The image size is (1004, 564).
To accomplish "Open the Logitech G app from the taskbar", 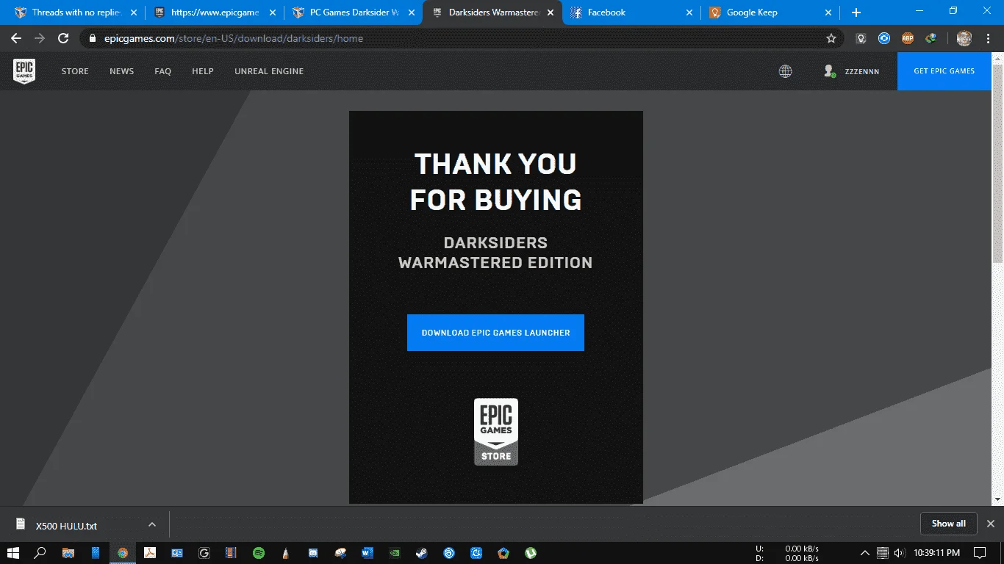I will (204, 552).
